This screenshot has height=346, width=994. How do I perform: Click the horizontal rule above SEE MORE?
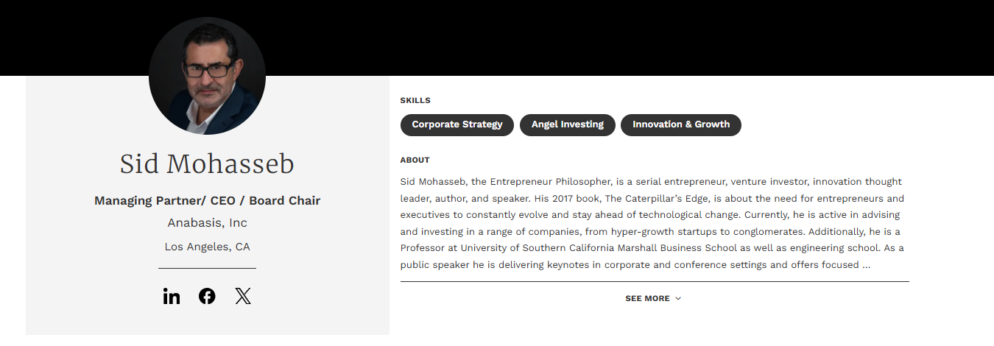[x=655, y=281]
